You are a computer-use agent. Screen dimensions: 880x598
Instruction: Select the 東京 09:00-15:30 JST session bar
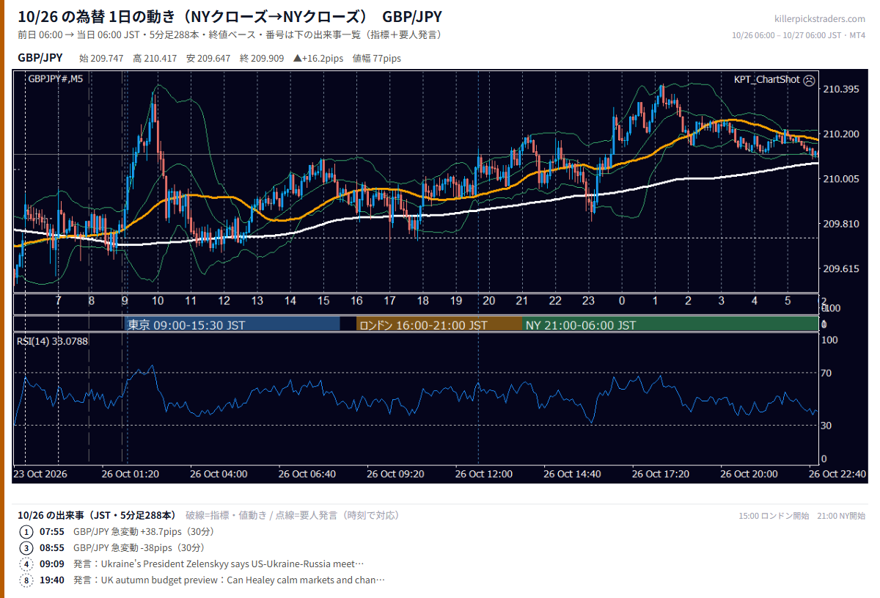click(x=232, y=324)
